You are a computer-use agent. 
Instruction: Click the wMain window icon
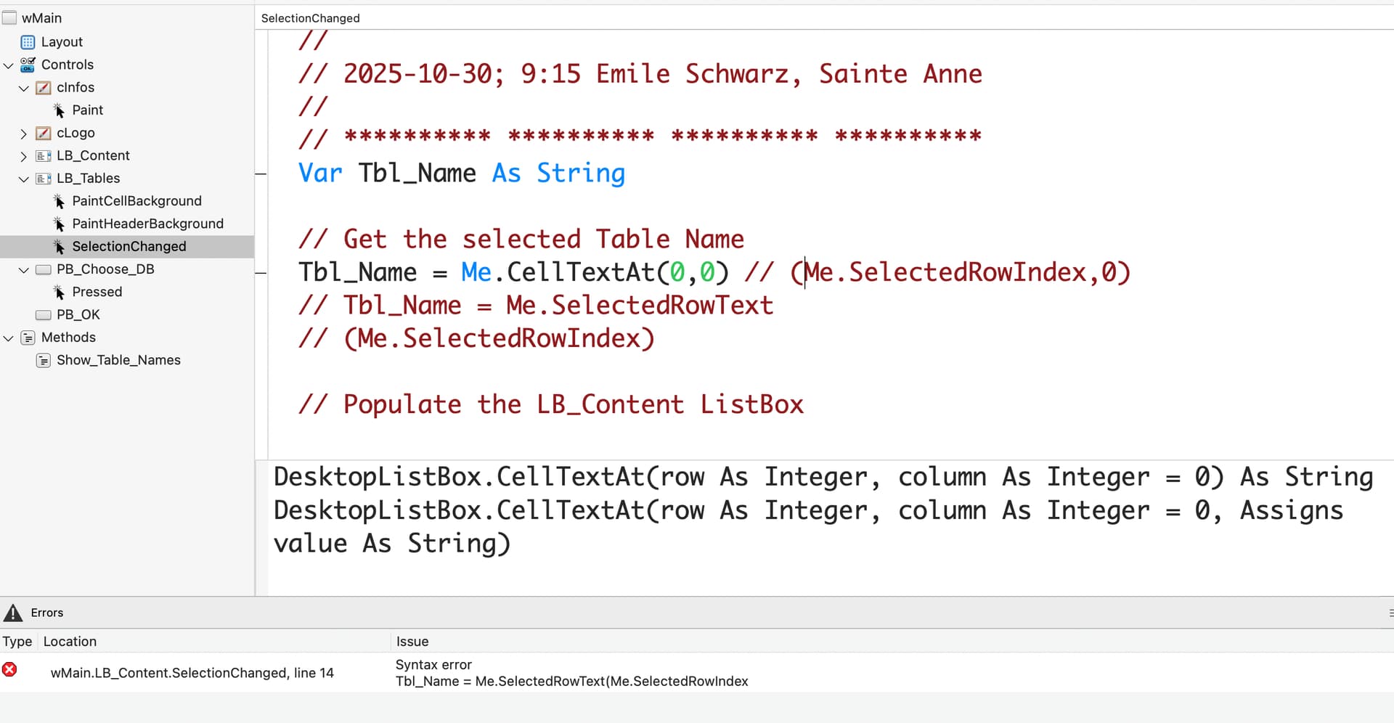9,18
